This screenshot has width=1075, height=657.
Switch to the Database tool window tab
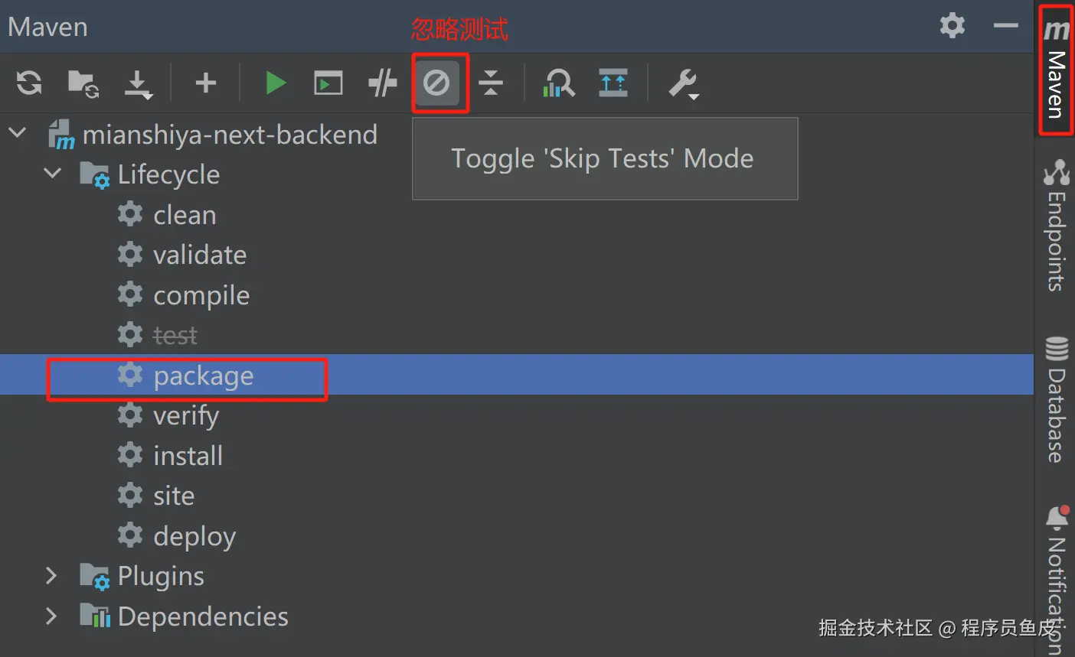click(1057, 401)
